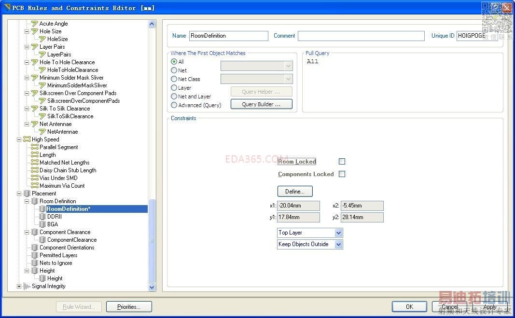Click the rule tree scrollbar thumb
The image size is (515, 318).
click(152, 241)
